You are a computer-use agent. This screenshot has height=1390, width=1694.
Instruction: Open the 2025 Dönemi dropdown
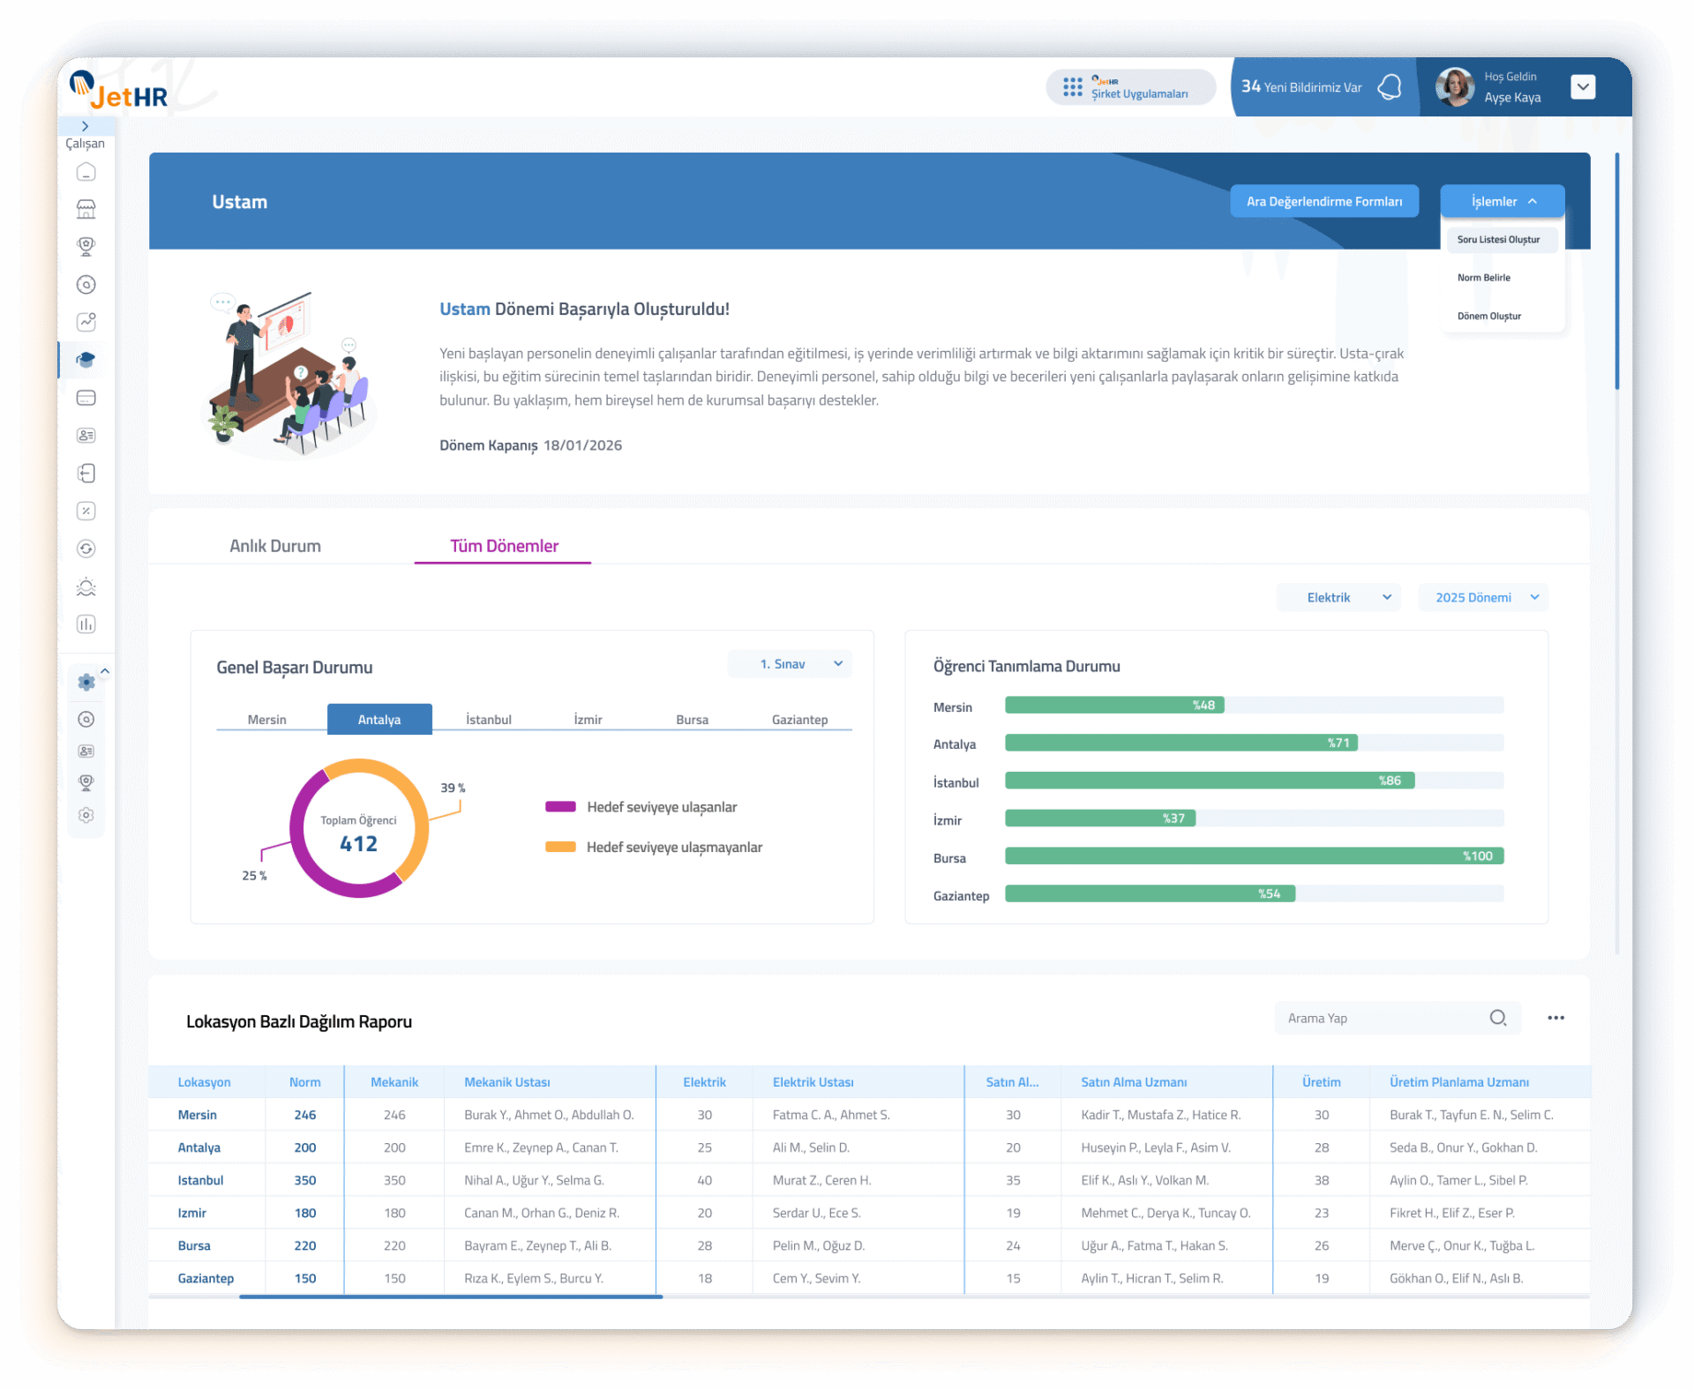[x=1483, y=597]
